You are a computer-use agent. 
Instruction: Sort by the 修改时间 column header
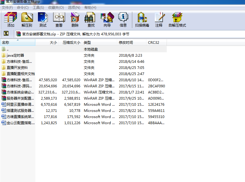point(126,42)
